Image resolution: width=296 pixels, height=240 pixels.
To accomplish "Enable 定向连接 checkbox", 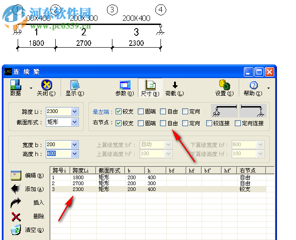I will pos(238,123).
